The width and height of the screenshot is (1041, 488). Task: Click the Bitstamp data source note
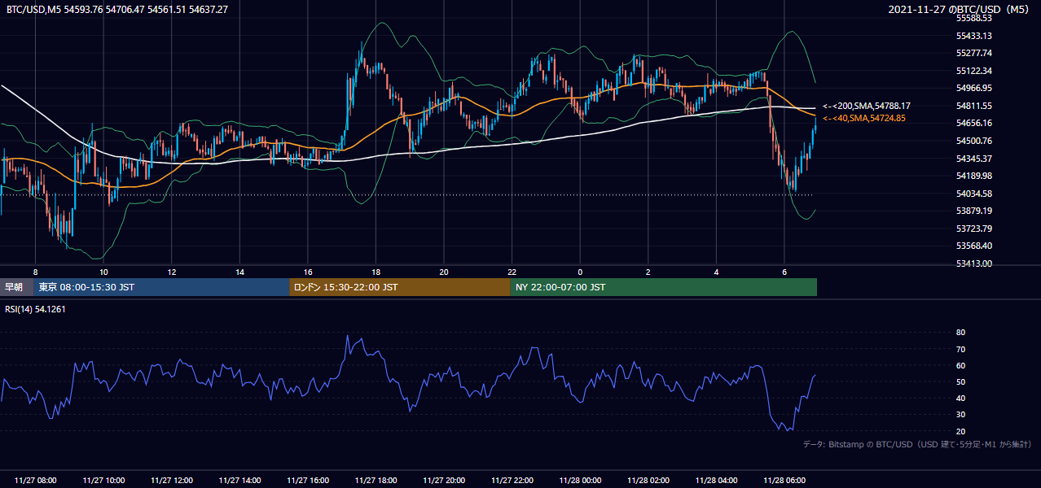[x=917, y=444]
